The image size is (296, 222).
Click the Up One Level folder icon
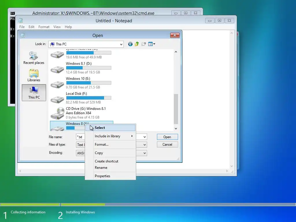tap(137, 44)
